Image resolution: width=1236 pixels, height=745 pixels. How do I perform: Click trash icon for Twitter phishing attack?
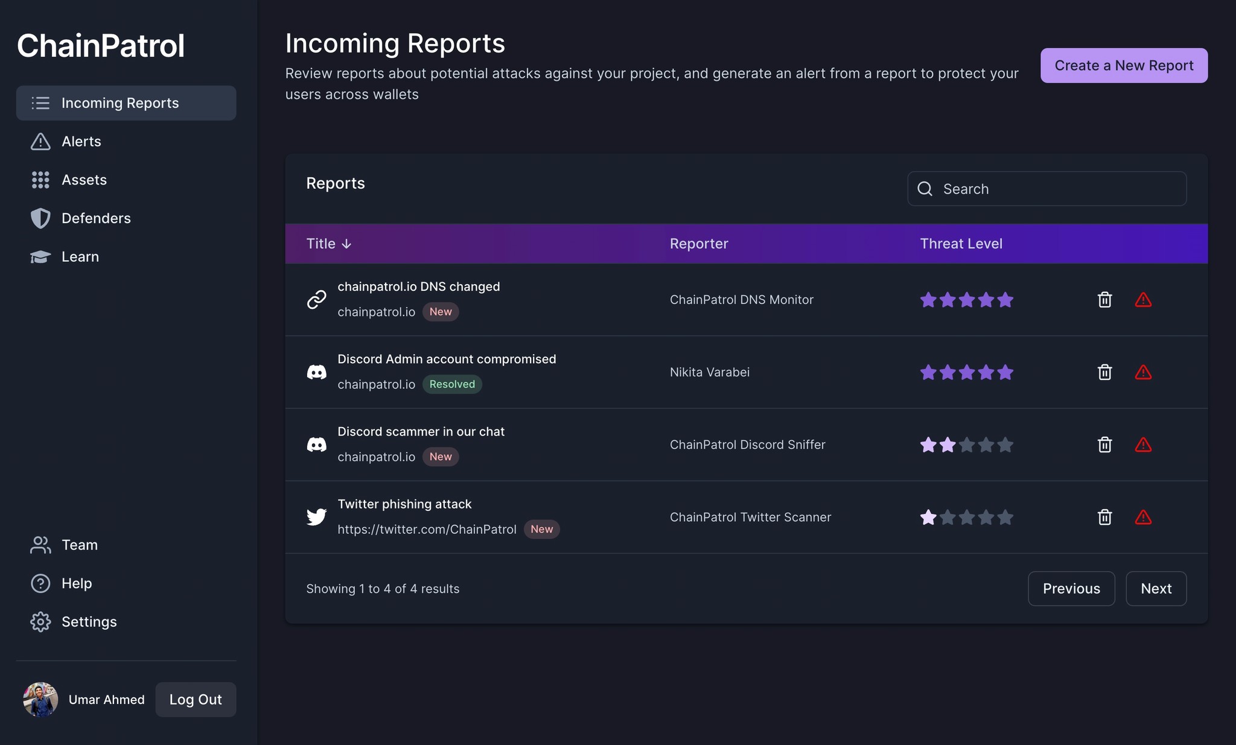point(1104,517)
